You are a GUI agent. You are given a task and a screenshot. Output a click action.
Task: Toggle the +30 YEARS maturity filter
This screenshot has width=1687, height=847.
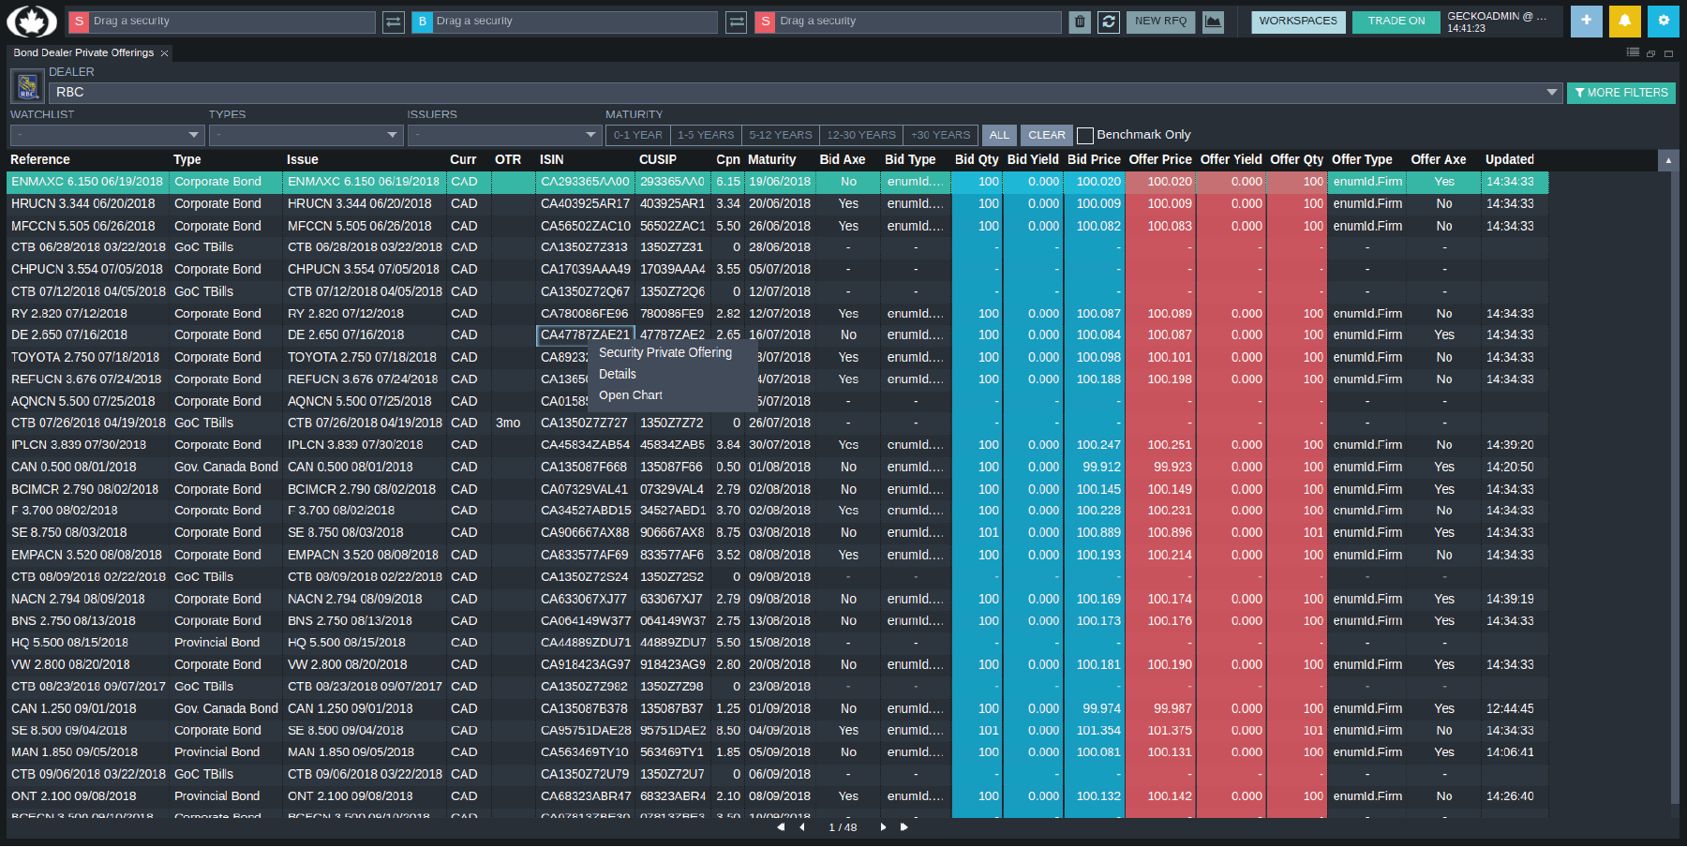click(x=940, y=135)
